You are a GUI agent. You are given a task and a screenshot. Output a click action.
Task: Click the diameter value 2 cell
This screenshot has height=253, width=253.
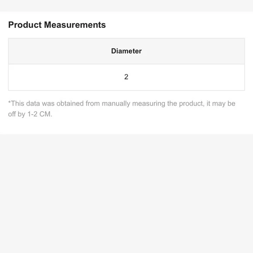[126, 77]
